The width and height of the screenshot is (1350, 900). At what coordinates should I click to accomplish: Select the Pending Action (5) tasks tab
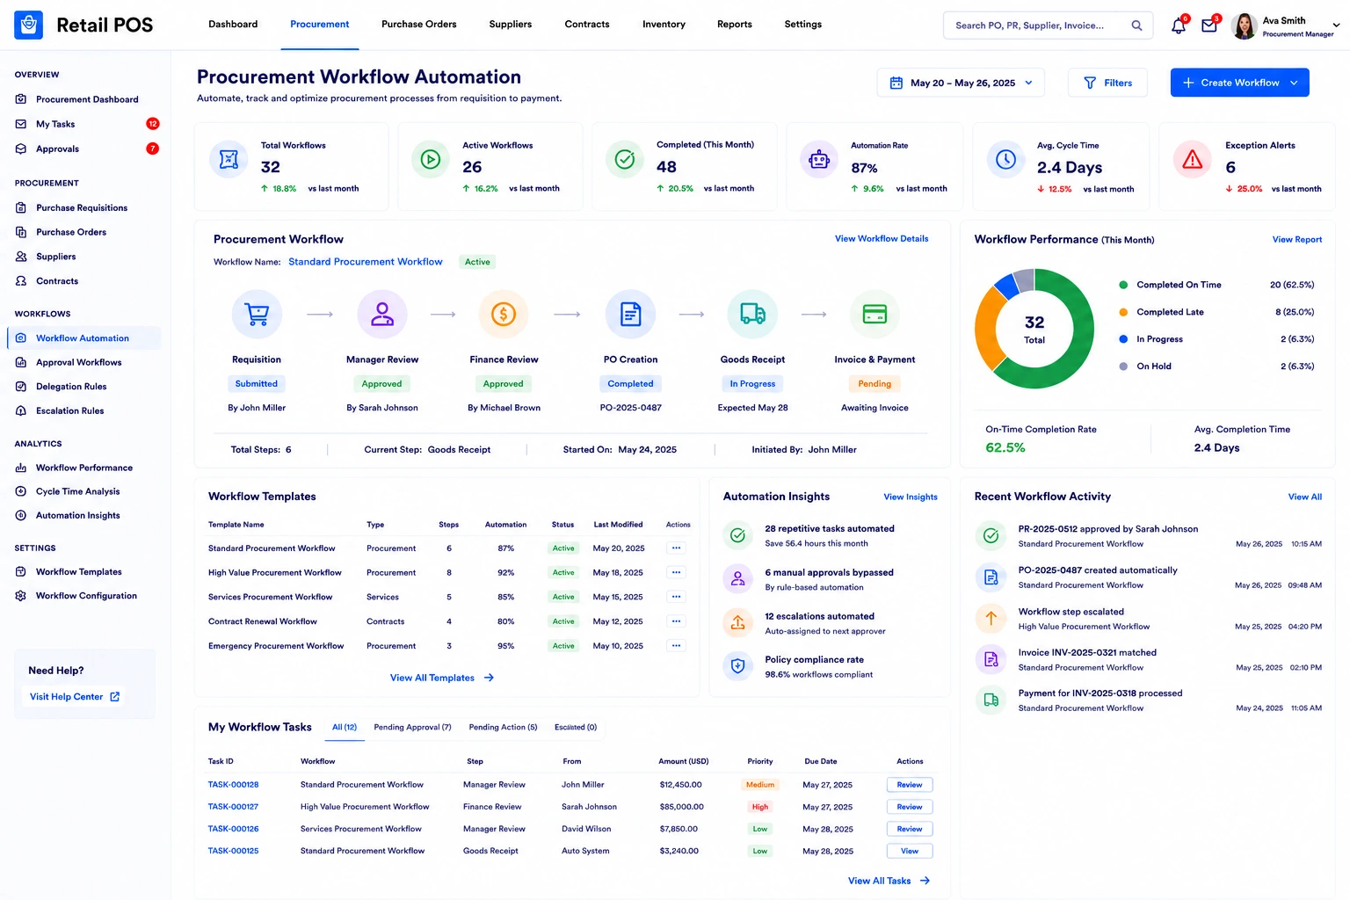coord(503,727)
